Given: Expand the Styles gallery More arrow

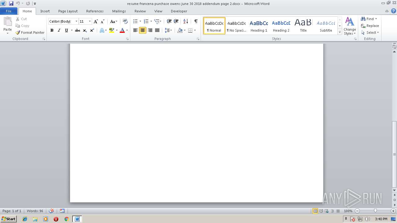Looking at the screenshot, I should [x=340, y=32].
